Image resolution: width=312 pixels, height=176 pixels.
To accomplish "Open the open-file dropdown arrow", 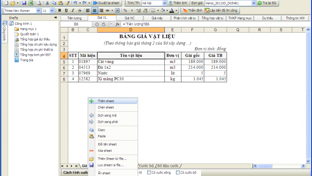I will tap(17, 3).
